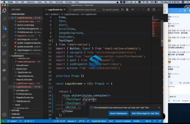Expand the HomeScreen folder
Screen dimensions: 190x124
(x=23, y=65)
